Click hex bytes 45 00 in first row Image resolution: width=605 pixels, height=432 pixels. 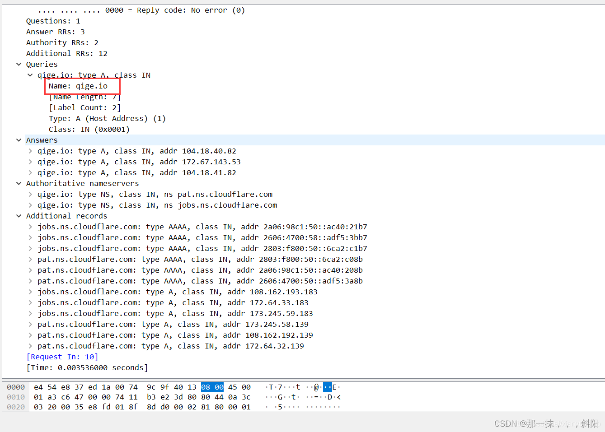click(x=239, y=387)
